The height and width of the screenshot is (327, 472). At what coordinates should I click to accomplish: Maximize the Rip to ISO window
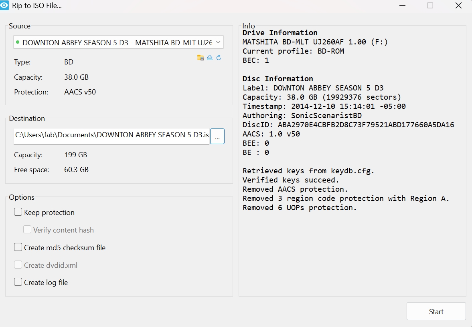point(430,6)
